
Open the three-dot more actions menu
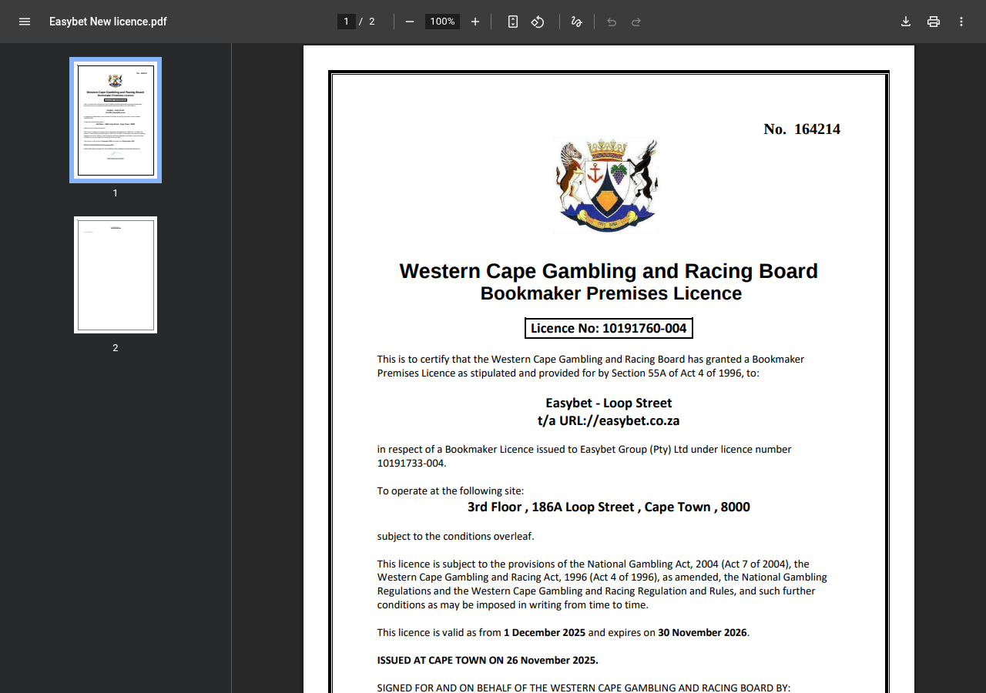click(961, 22)
